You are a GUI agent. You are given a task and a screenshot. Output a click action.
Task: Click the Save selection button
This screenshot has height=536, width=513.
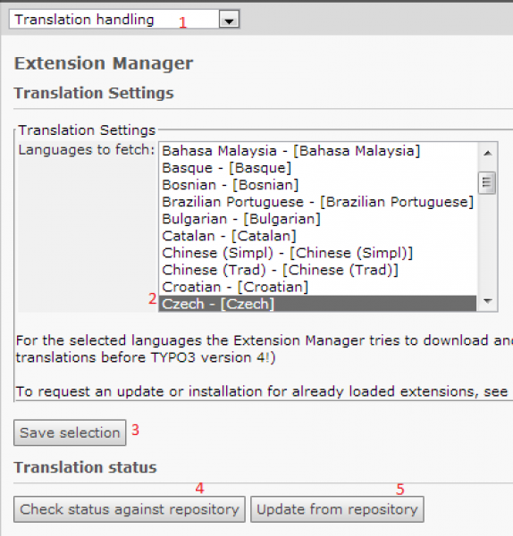coord(70,432)
